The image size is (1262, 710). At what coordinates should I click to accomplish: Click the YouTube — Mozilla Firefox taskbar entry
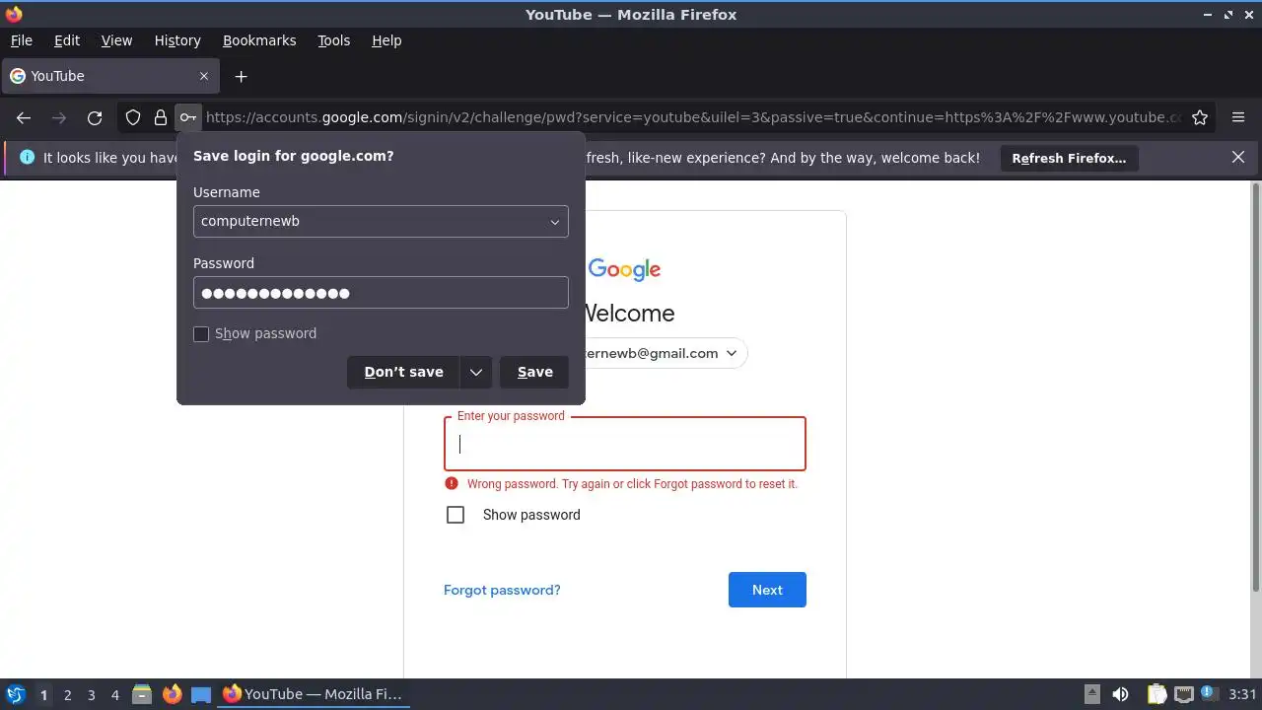point(314,694)
